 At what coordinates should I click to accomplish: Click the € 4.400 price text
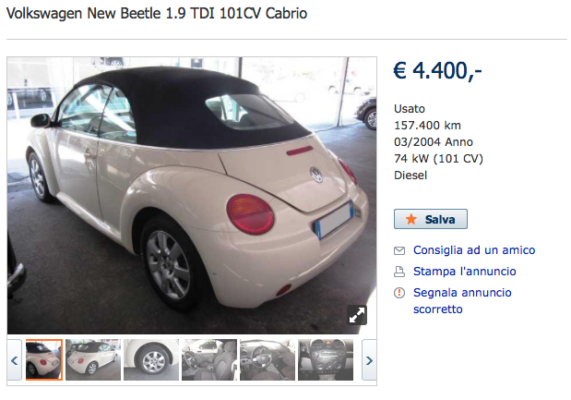(438, 70)
